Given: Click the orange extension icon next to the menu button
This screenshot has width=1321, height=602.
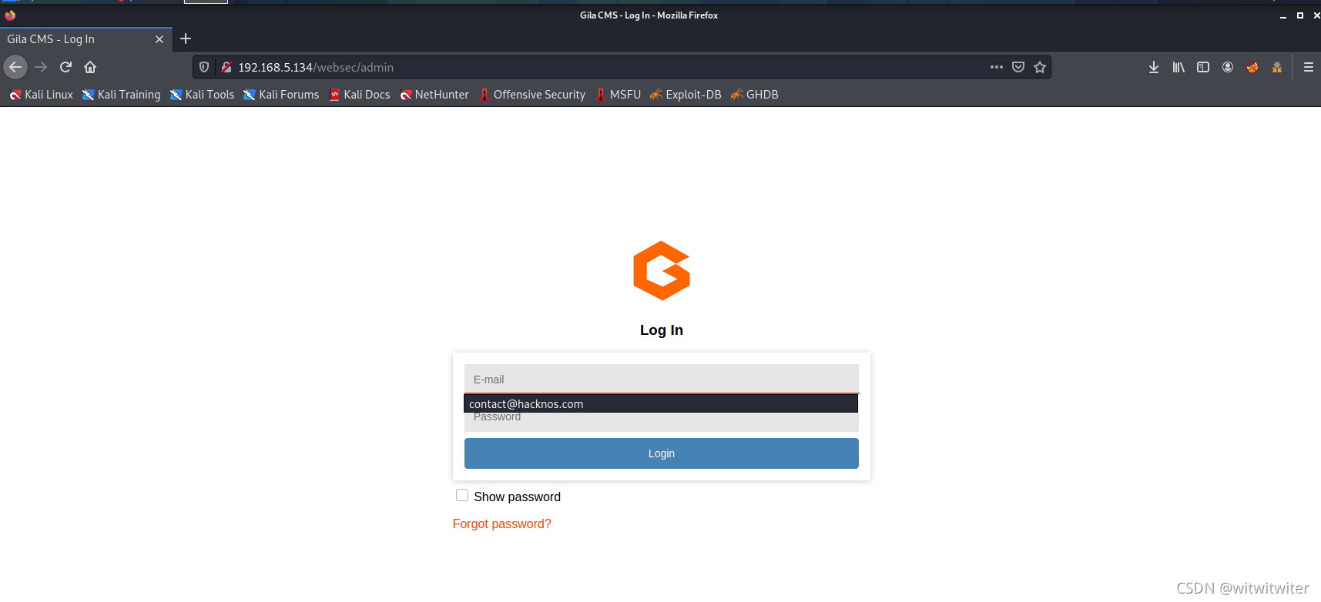Looking at the screenshot, I should click(1277, 67).
